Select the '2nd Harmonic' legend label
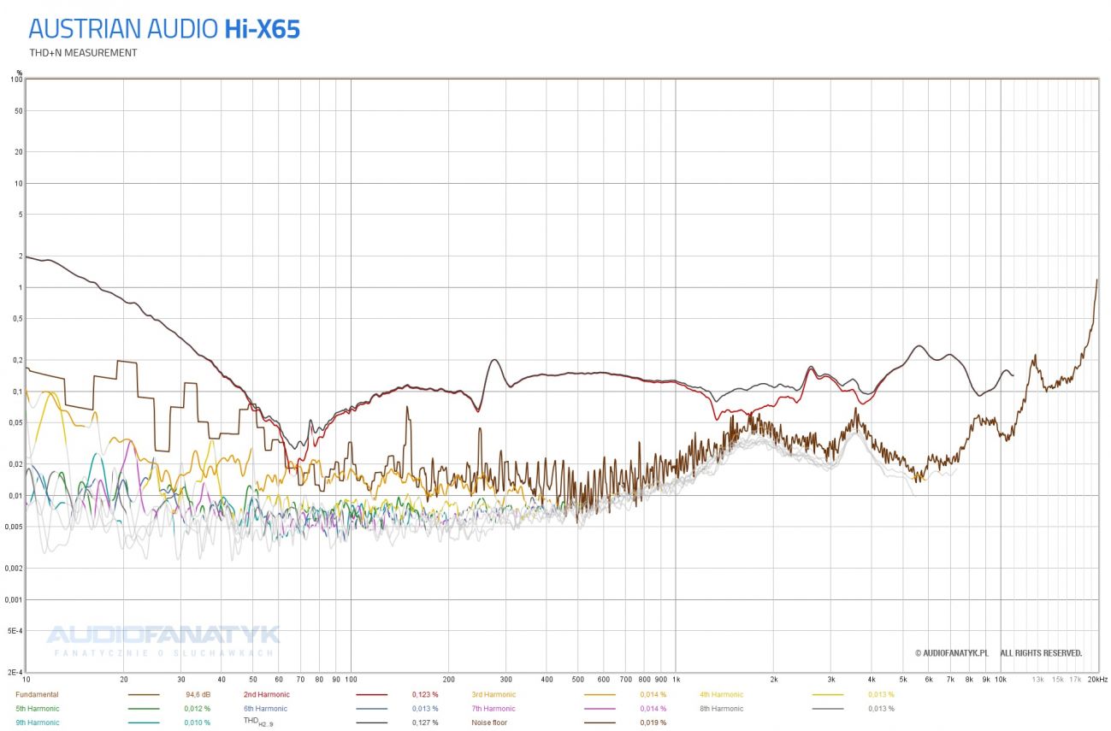Screen dimensions: 1111x731 coord(267,695)
